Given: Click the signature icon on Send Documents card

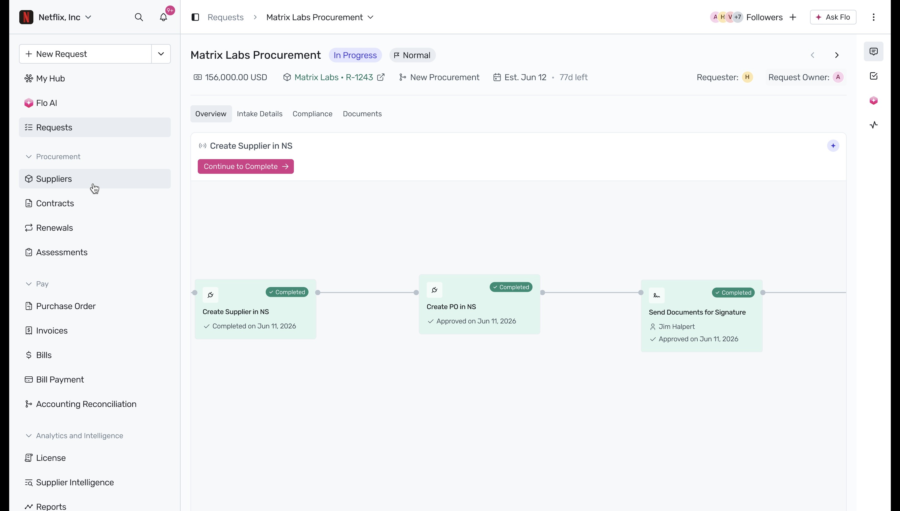Looking at the screenshot, I should click(x=657, y=296).
